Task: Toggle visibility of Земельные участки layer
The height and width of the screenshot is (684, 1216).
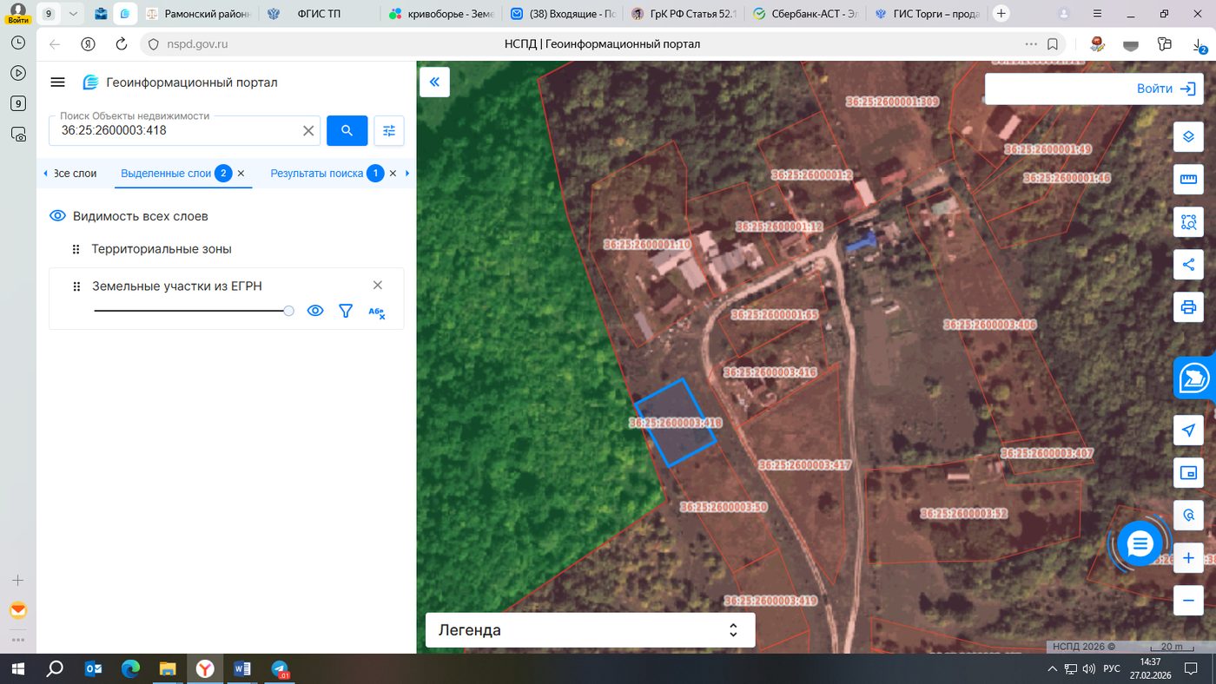Action: tap(315, 311)
